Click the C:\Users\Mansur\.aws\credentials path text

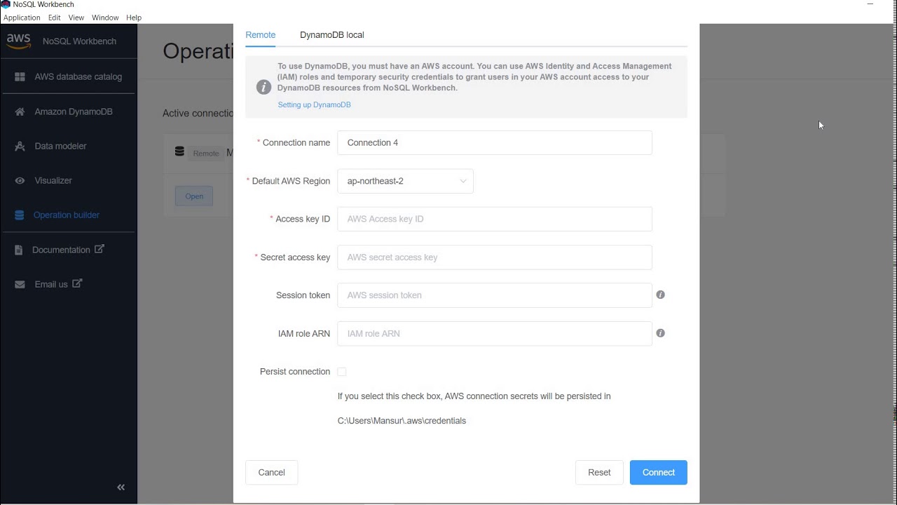(x=402, y=421)
